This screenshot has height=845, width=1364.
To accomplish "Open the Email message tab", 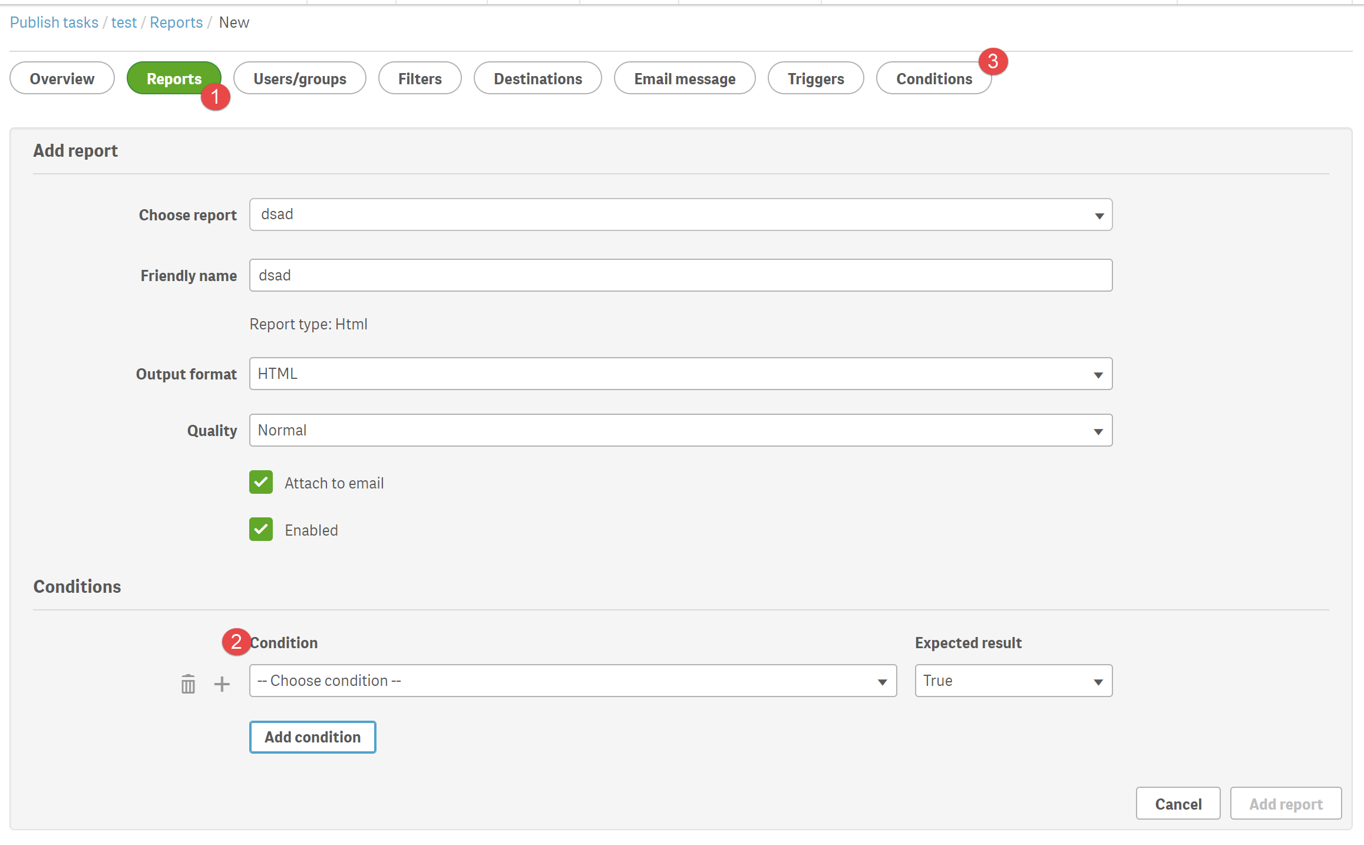I will click(x=684, y=78).
